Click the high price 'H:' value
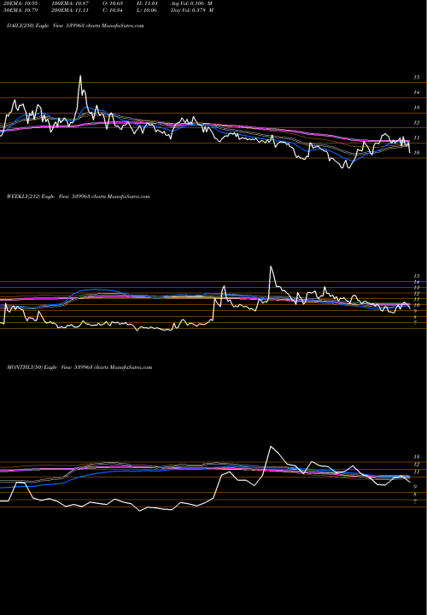Image resolution: width=427 pixels, height=615 pixels. tap(147, 3)
